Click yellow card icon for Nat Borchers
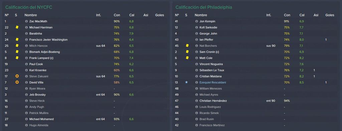The height and width of the screenshot is (131, 342). [x=187, y=46]
